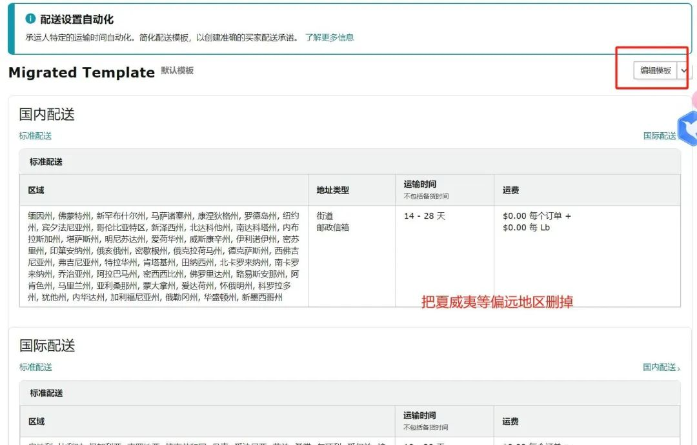This screenshot has height=445, width=697.
Task: Click the $0.00 每个订单 + fee
Action: [537, 216]
